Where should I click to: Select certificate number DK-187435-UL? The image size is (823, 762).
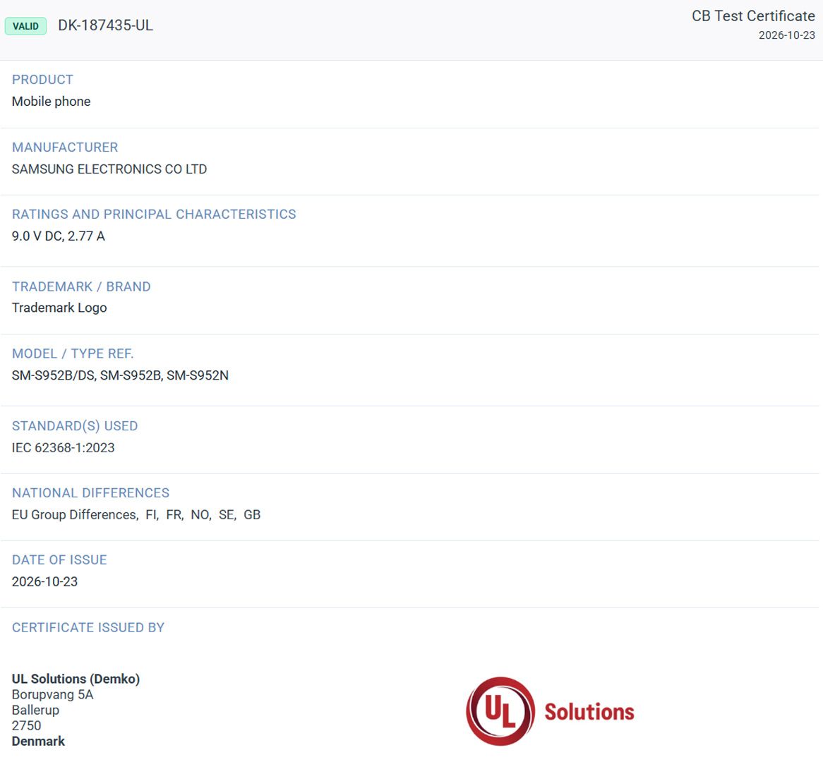point(105,25)
